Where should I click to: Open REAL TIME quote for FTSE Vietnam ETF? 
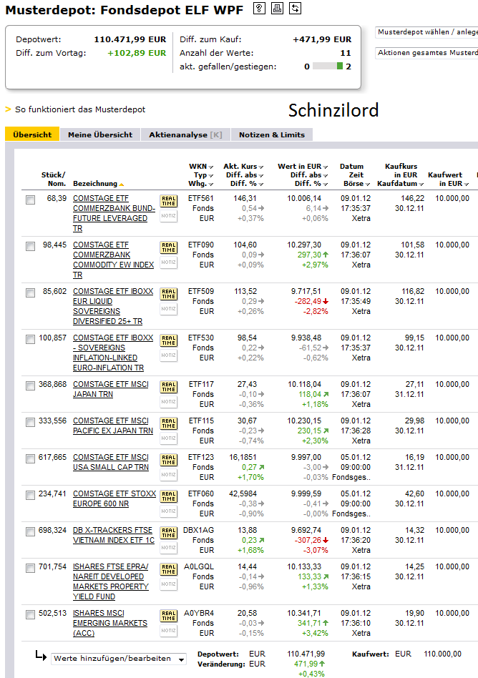pyautogui.click(x=169, y=533)
